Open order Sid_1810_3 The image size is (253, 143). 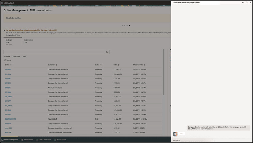pyautogui.click(x=9, y=97)
